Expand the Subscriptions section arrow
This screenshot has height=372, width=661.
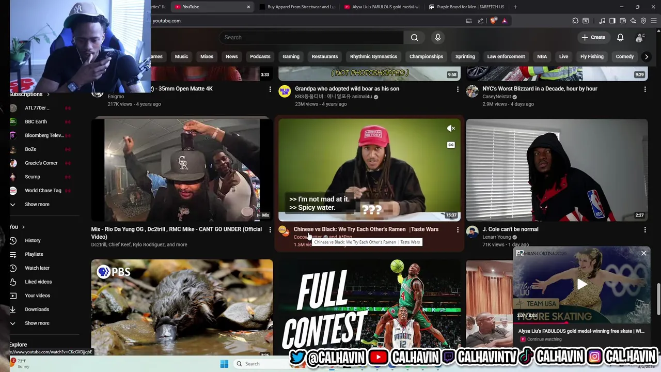[48, 95]
